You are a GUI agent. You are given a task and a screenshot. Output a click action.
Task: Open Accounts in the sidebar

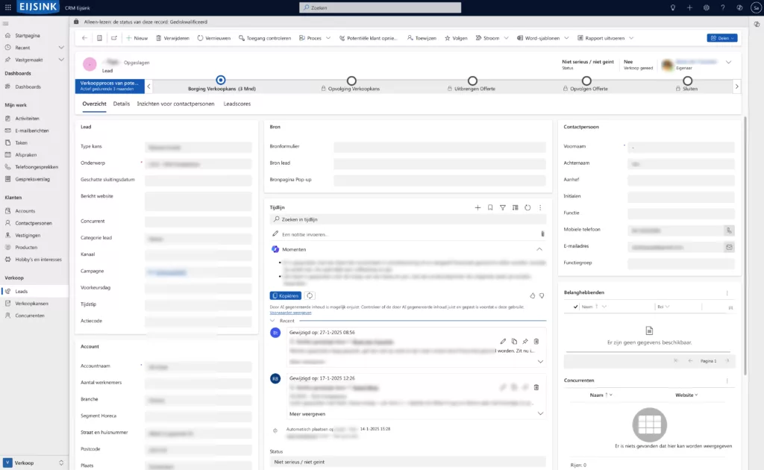(x=25, y=211)
